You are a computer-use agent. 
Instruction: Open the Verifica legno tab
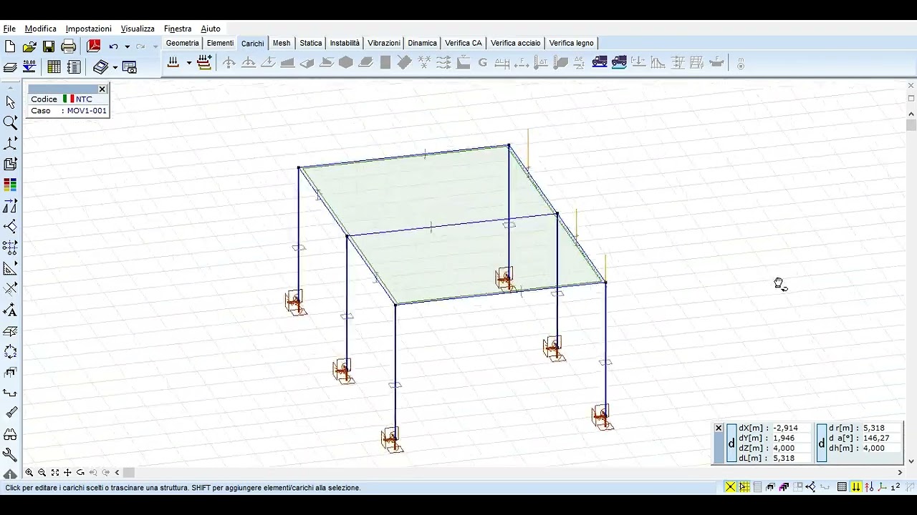(x=571, y=43)
